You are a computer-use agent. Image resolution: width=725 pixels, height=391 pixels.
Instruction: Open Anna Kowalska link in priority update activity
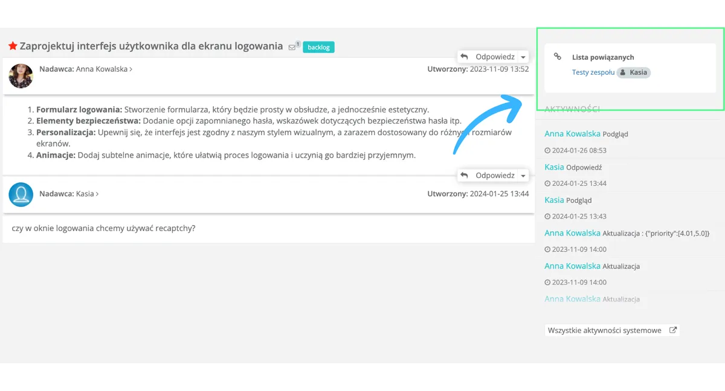[572, 233]
